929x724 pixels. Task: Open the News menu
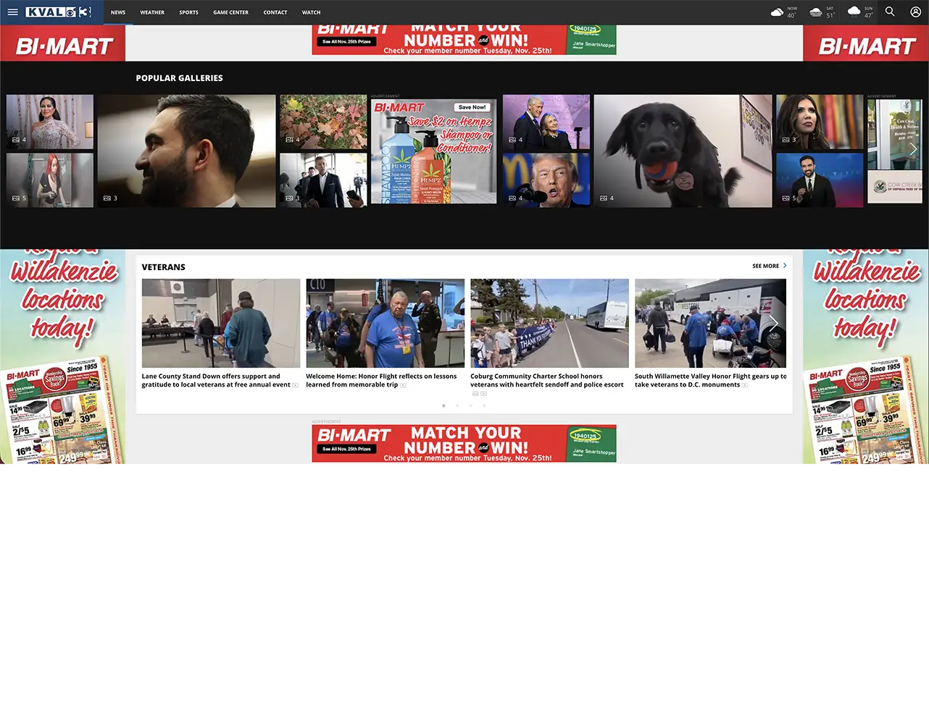click(x=118, y=12)
